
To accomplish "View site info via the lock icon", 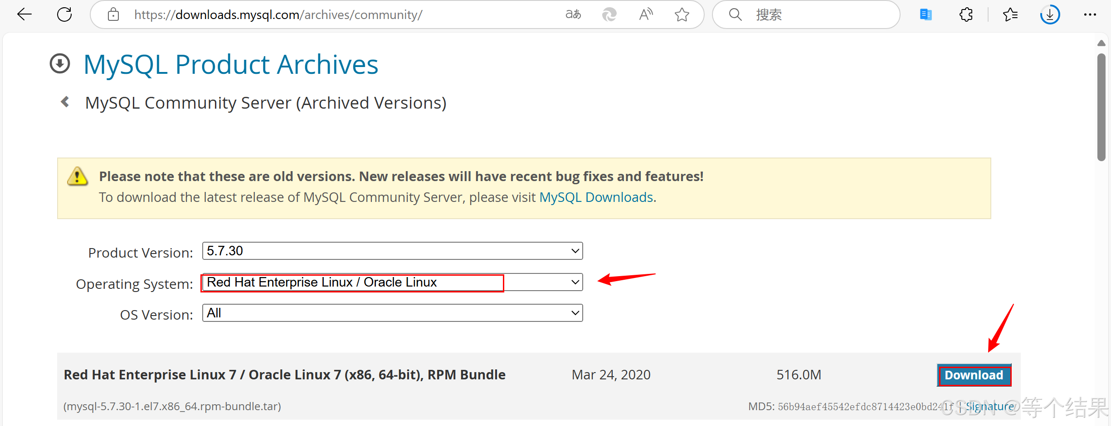I will click(x=113, y=14).
